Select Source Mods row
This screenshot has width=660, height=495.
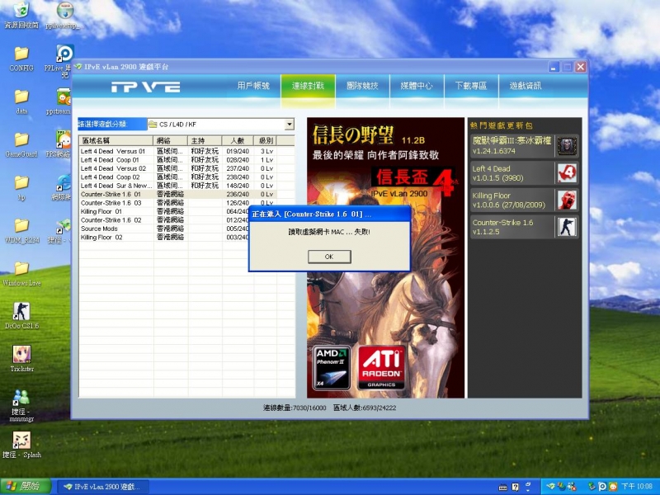tap(164, 229)
